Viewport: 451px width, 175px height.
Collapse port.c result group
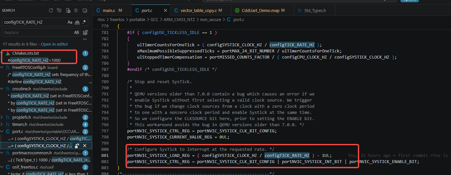pos(2,131)
